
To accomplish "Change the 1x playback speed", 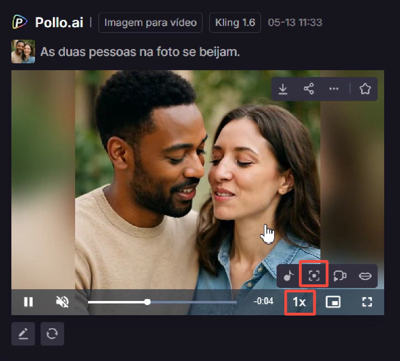I will coord(300,302).
